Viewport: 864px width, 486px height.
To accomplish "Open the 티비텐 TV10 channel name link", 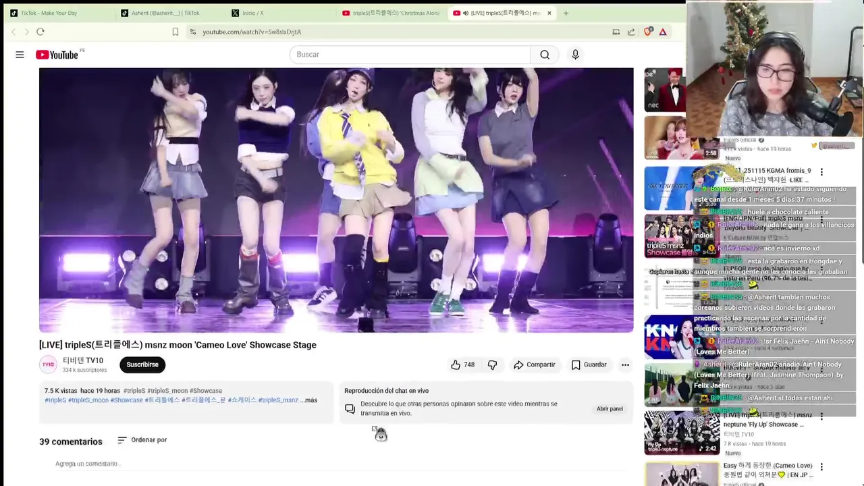I will [83, 360].
